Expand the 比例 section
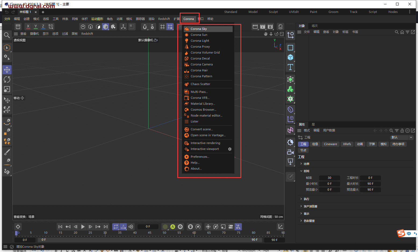 [306, 164]
